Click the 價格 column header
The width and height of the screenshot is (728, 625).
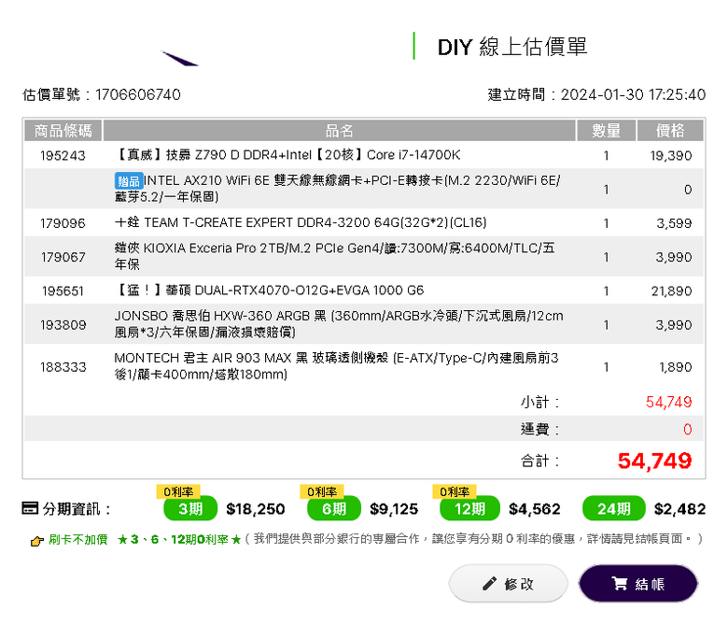tap(670, 131)
